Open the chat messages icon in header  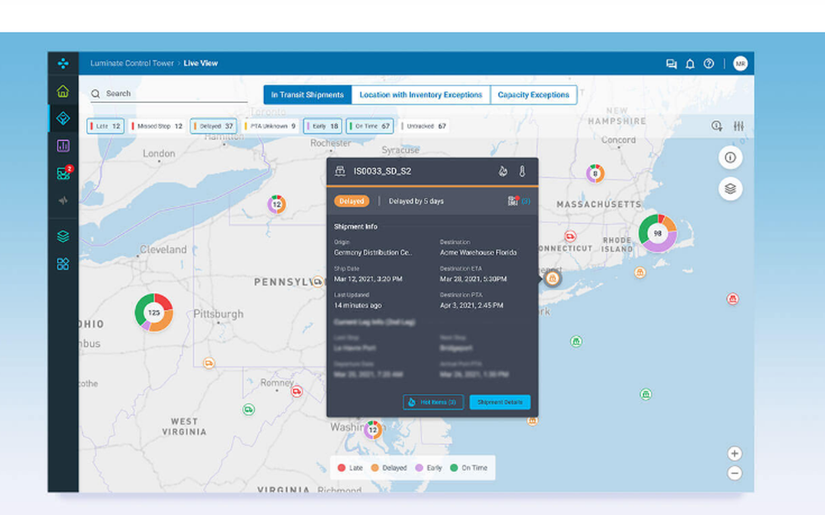click(672, 63)
